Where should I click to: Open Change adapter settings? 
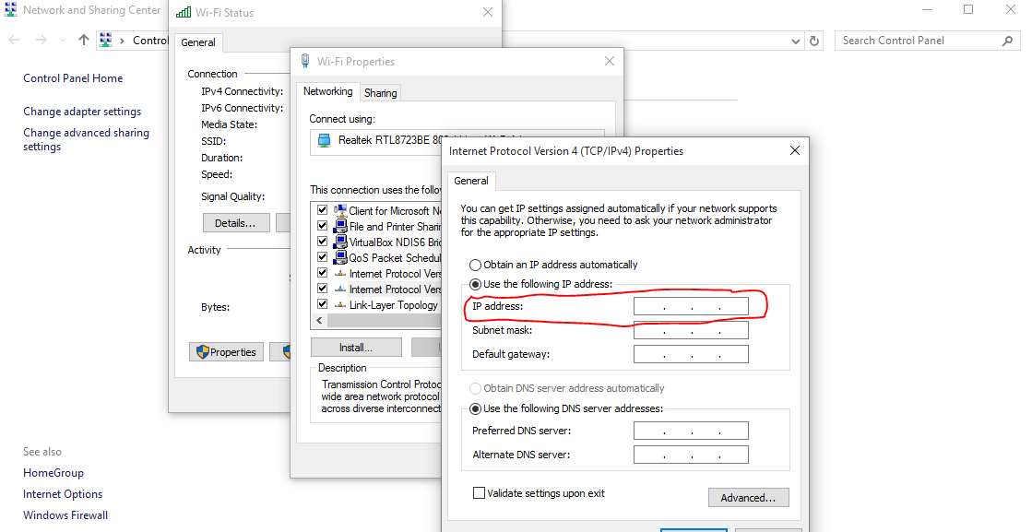[x=82, y=112]
